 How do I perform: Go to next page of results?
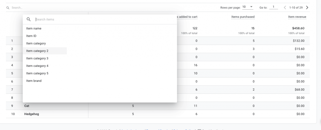coord(307,7)
